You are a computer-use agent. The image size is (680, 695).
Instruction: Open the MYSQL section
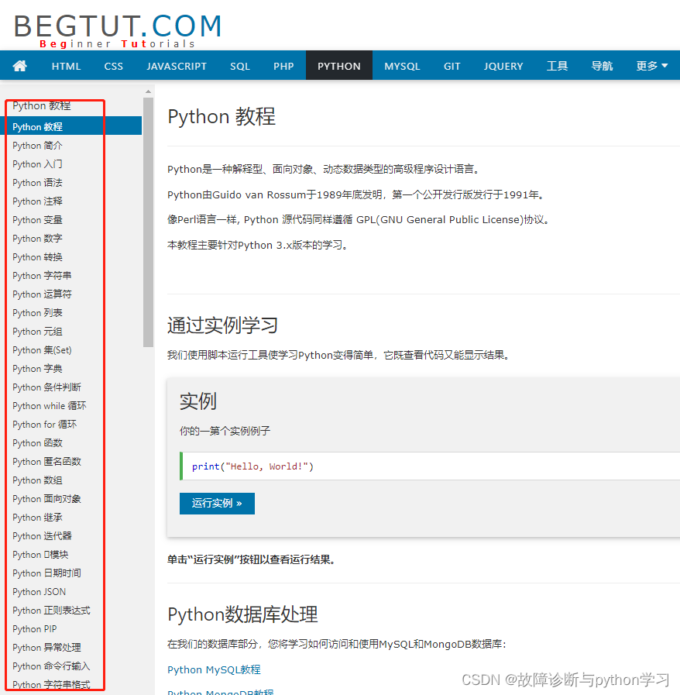402,66
